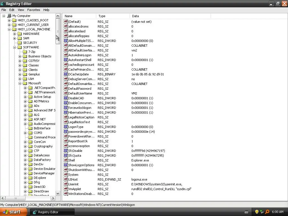Select the DataFactory key
The height and width of the screenshot is (216, 288).
pyautogui.click(x=42, y=160)
